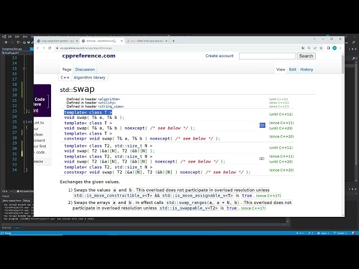Collapse the function at line 25
Screen dimensions: 359x269
click(24, 122)
